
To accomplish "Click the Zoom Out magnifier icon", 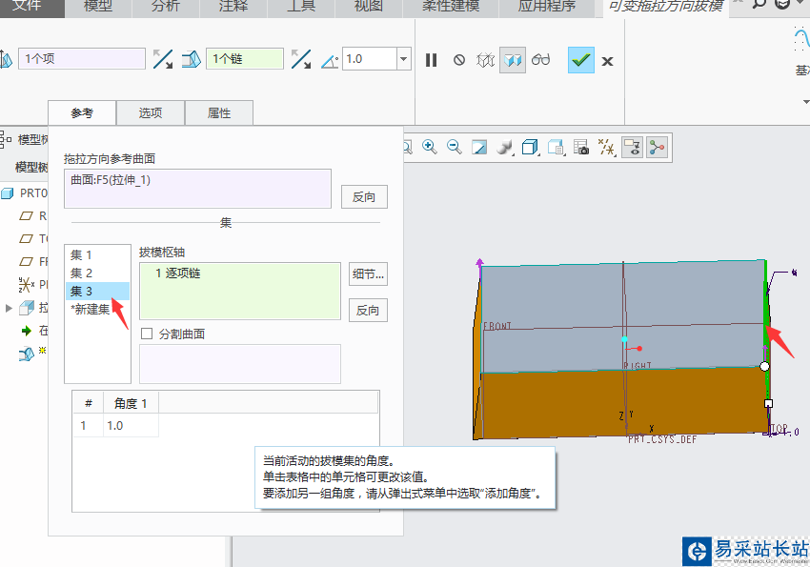I will tap(454, 148).
